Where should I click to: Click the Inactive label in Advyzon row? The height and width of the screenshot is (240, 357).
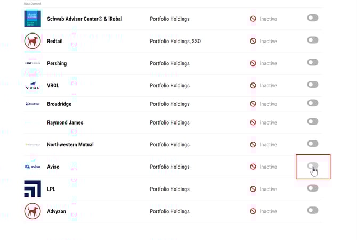click(268, 211)
